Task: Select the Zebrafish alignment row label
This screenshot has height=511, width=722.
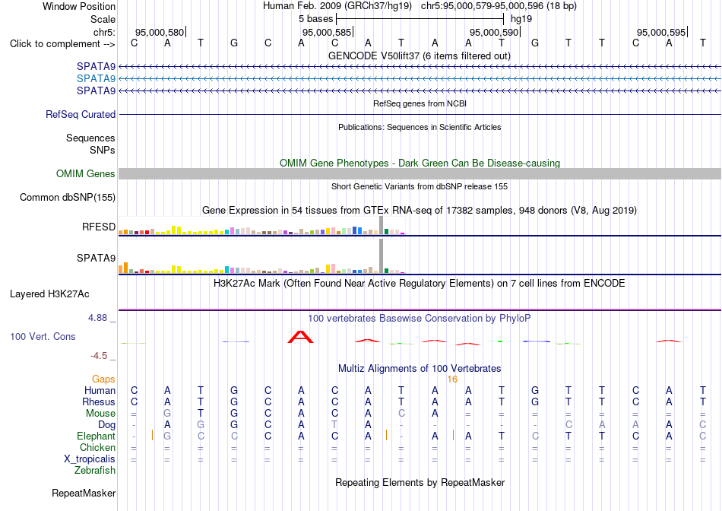Action: point(95,471)
